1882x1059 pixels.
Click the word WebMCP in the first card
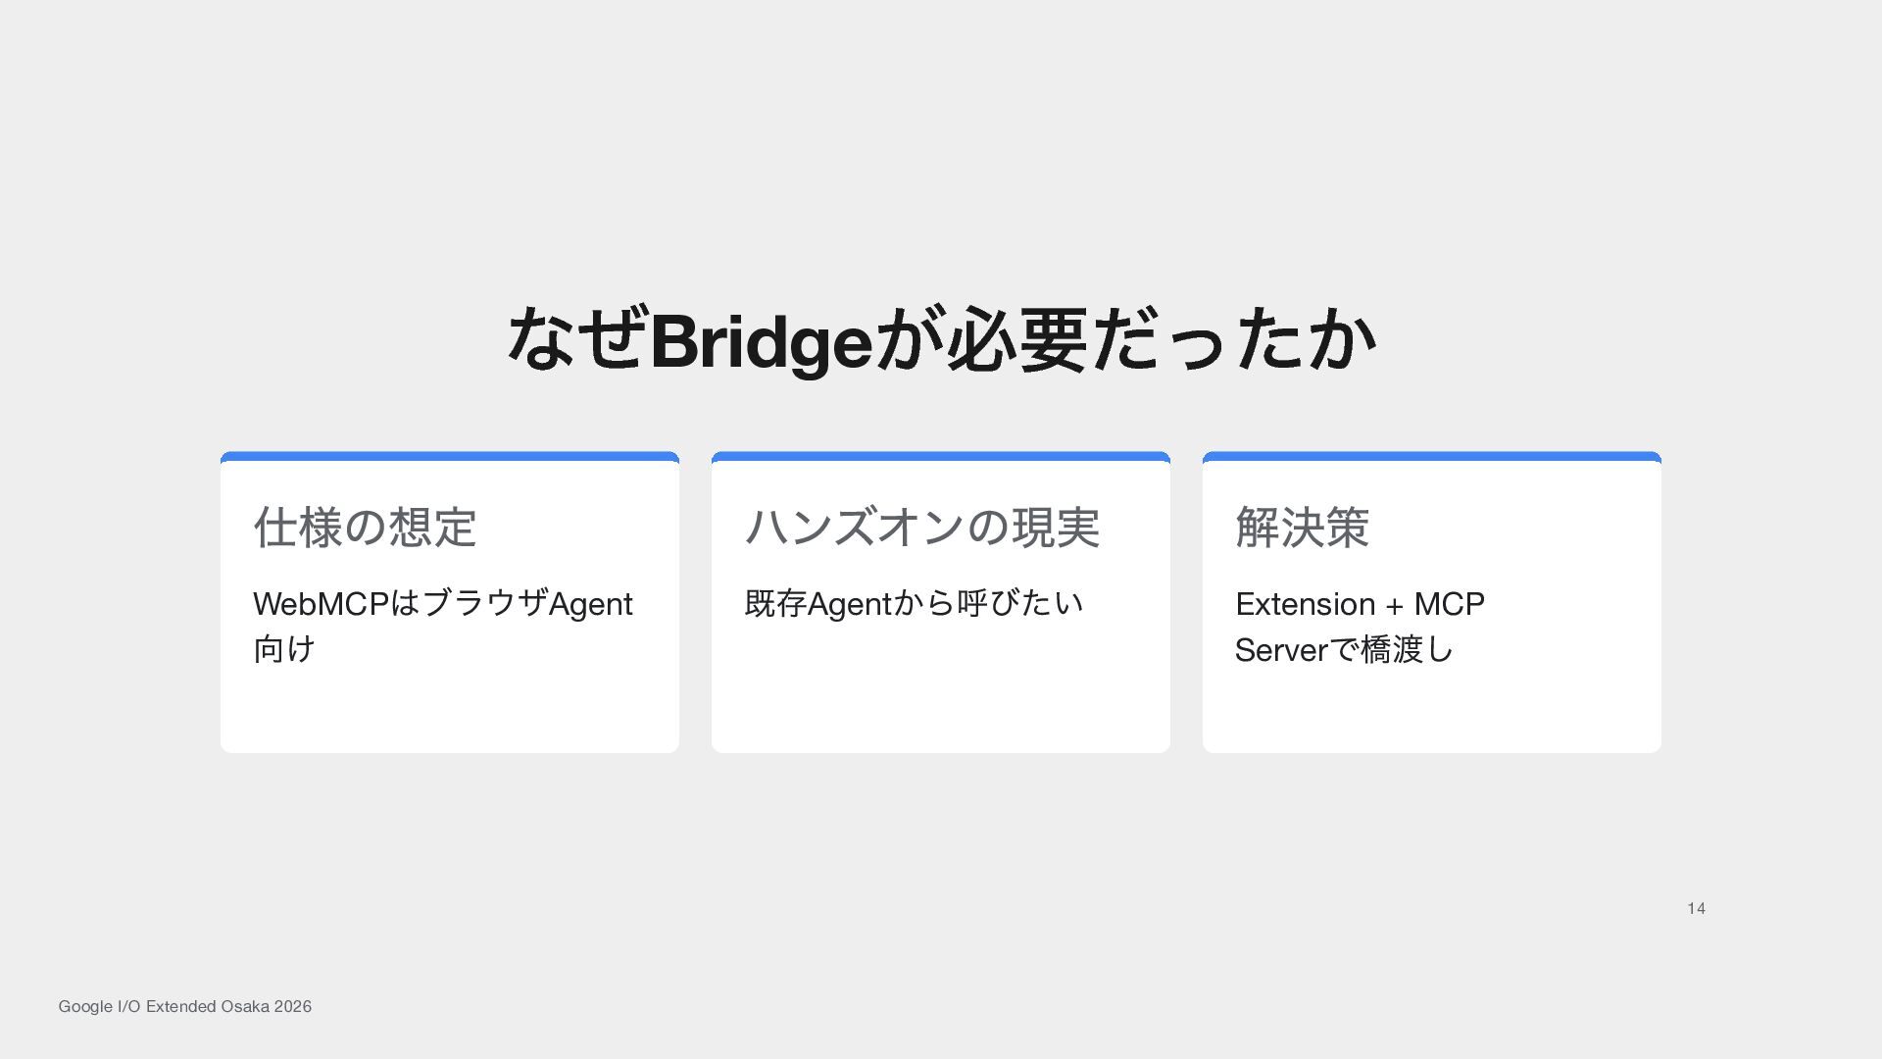click(x=321, y=604)
